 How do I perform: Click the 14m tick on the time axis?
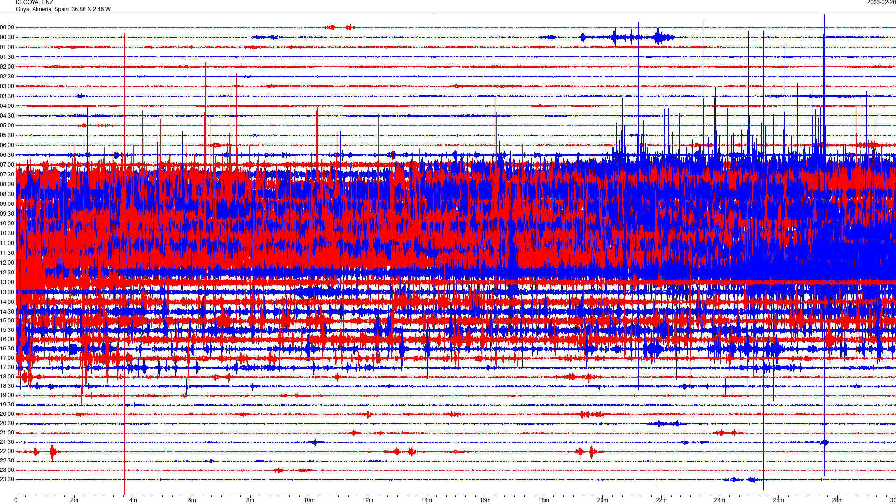(427, 500)
